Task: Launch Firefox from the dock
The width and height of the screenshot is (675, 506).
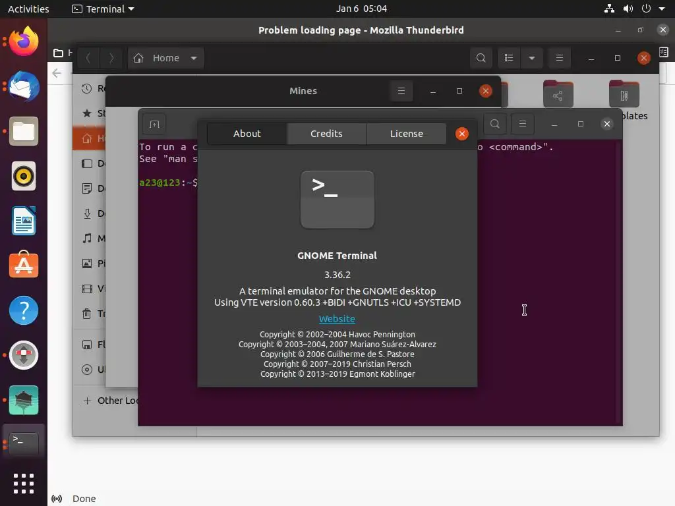Action: pyautogui.click(x=24, y=42)
